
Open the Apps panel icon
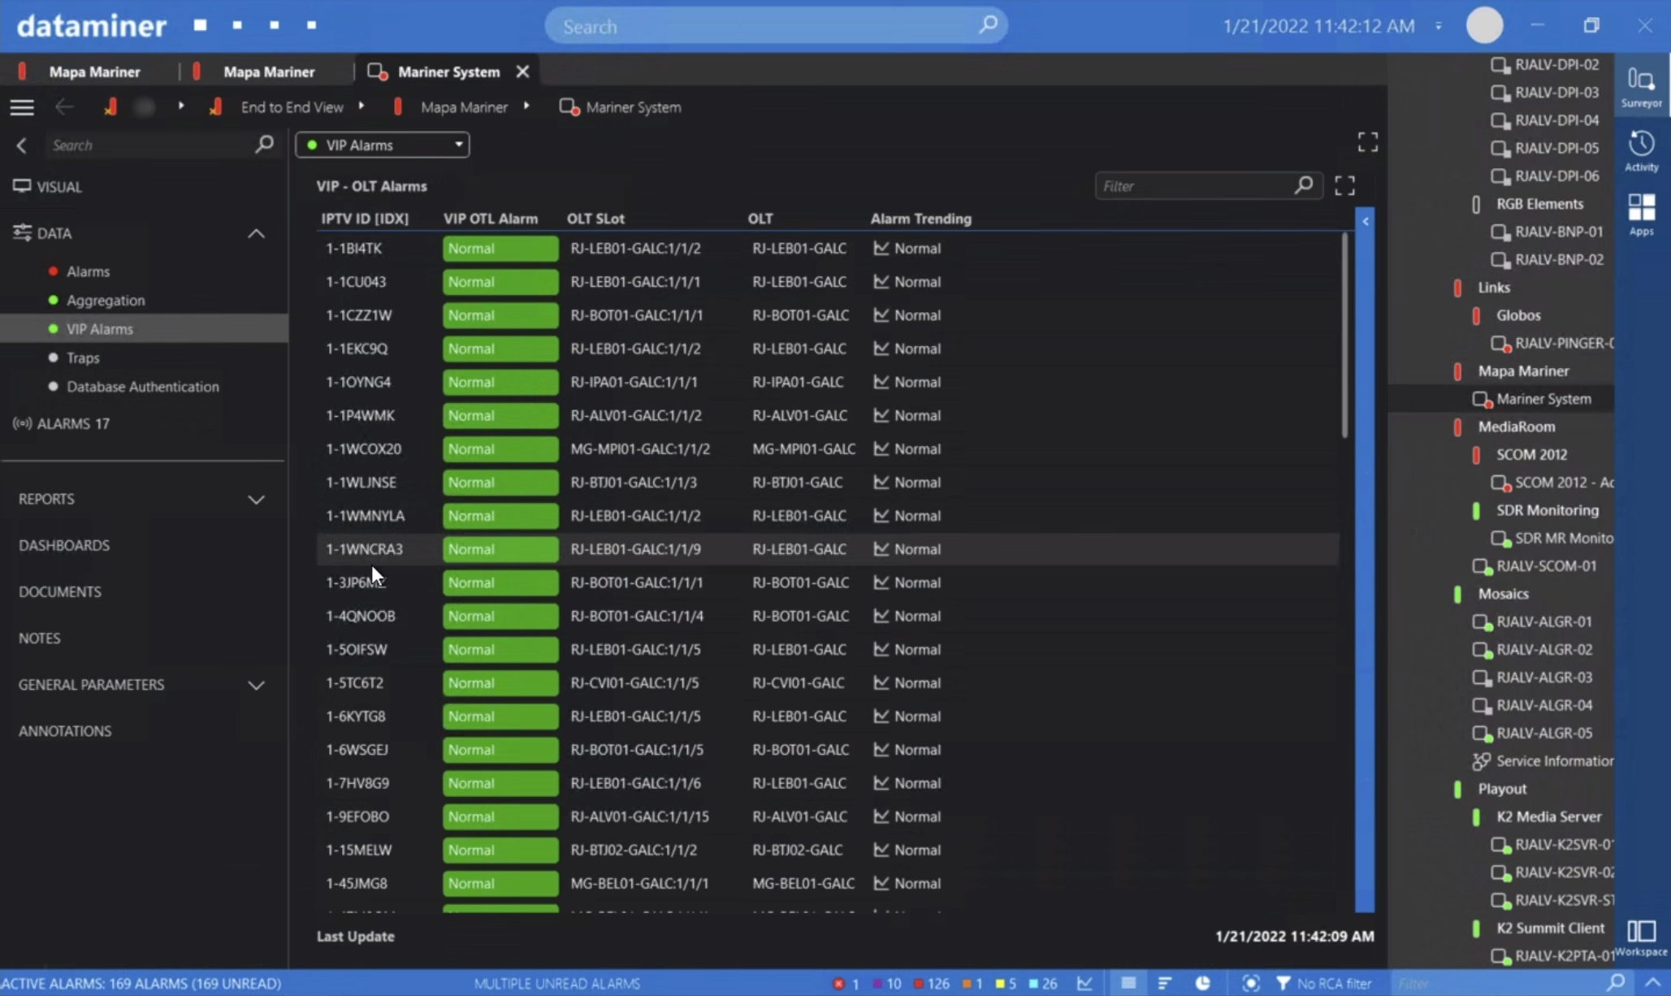(x=1641, y=214)
